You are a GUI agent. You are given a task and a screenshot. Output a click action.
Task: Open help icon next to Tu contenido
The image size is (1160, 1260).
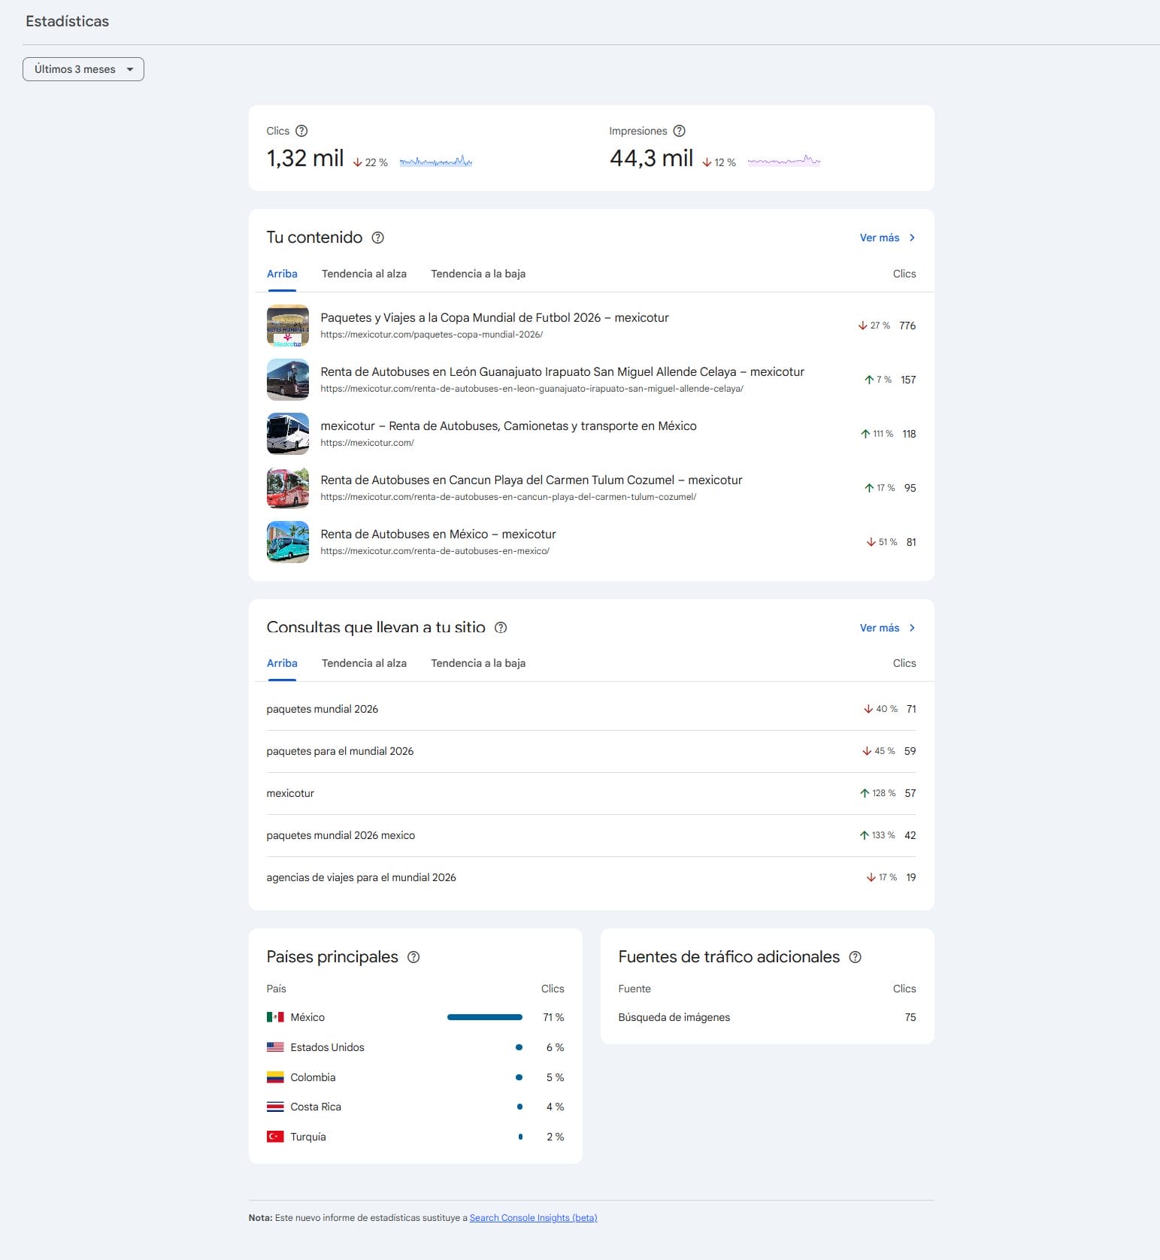378,238
